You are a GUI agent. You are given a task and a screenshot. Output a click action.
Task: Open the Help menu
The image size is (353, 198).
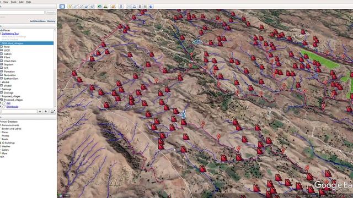(x=28, y=2)
